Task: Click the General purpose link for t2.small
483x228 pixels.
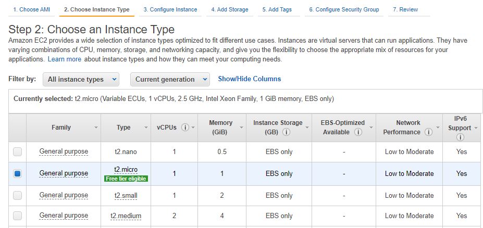Action: click(x=64, y=195)
